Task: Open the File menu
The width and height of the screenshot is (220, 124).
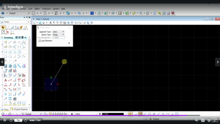Action: click(x=3, y=9)
